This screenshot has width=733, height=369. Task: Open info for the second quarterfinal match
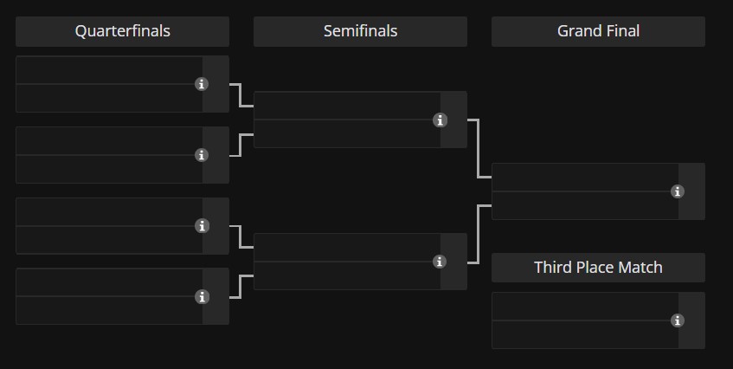point(202,155)
